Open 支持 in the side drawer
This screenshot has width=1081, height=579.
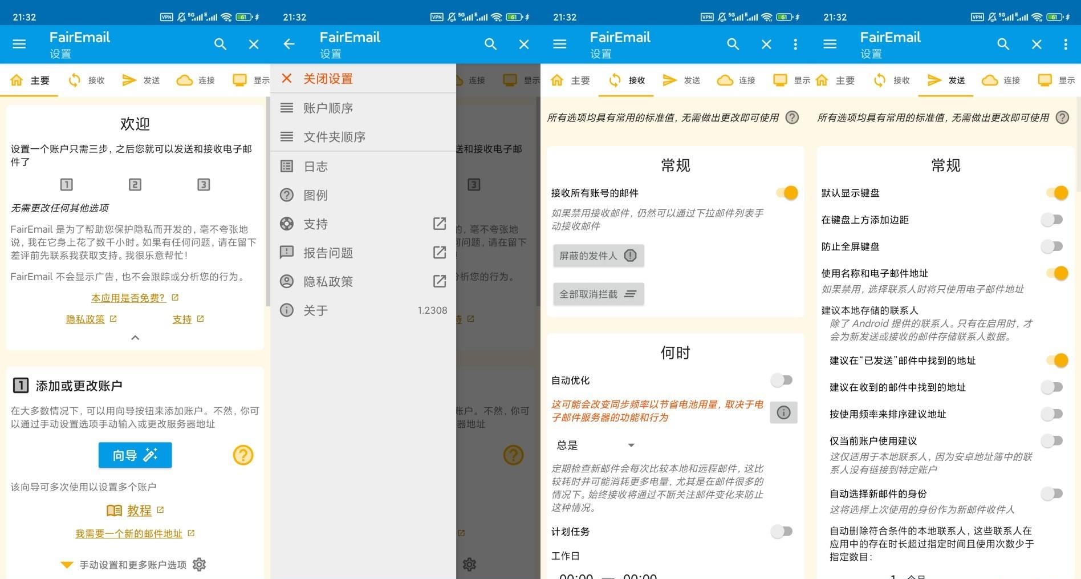(315, 224)
